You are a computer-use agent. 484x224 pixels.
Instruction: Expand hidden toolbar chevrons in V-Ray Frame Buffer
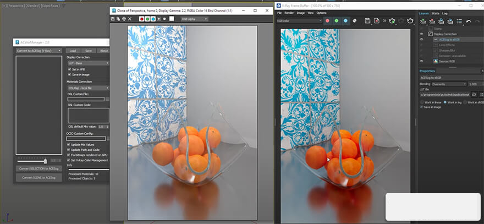[384, 21]
